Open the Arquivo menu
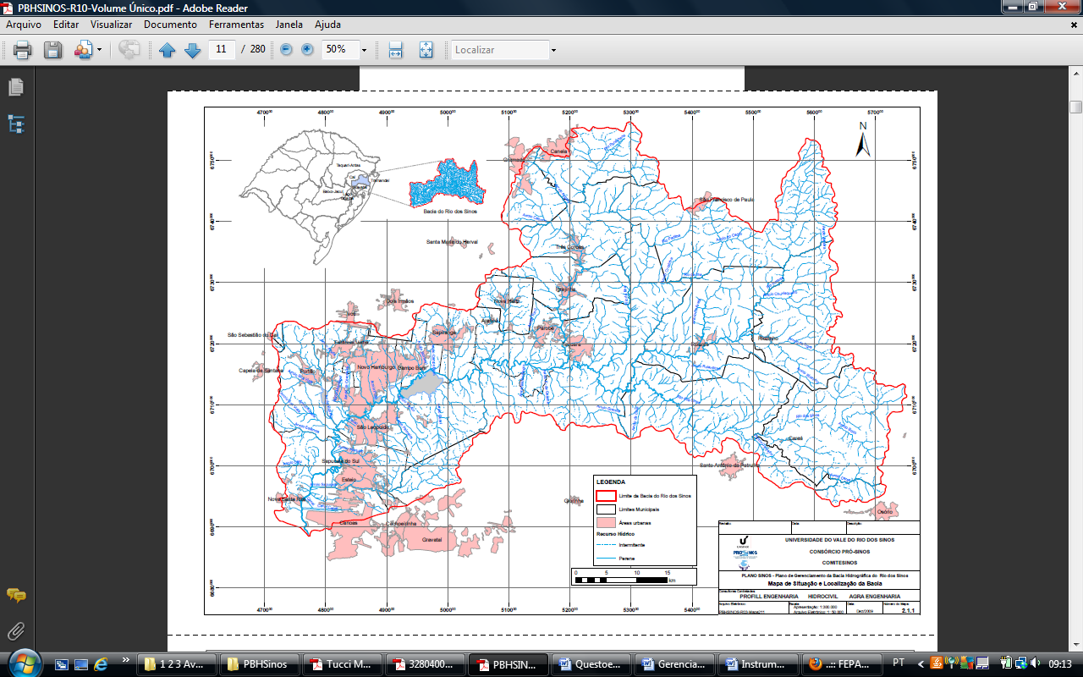 [x=24, y=25]
